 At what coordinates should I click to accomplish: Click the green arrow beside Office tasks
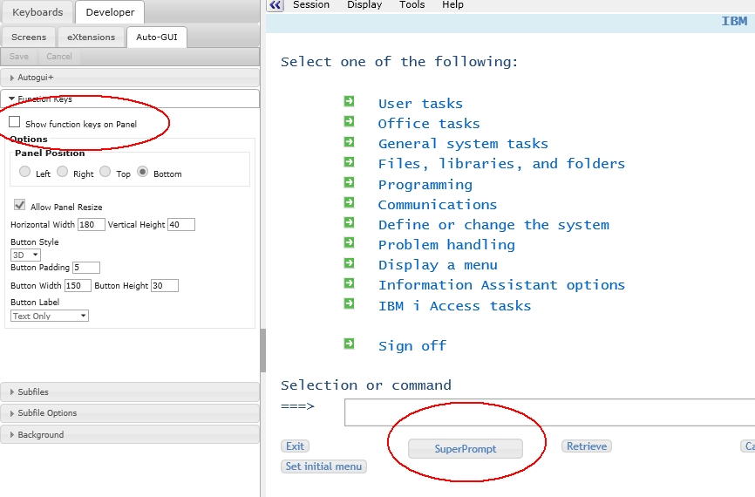[x=349, y=121]
